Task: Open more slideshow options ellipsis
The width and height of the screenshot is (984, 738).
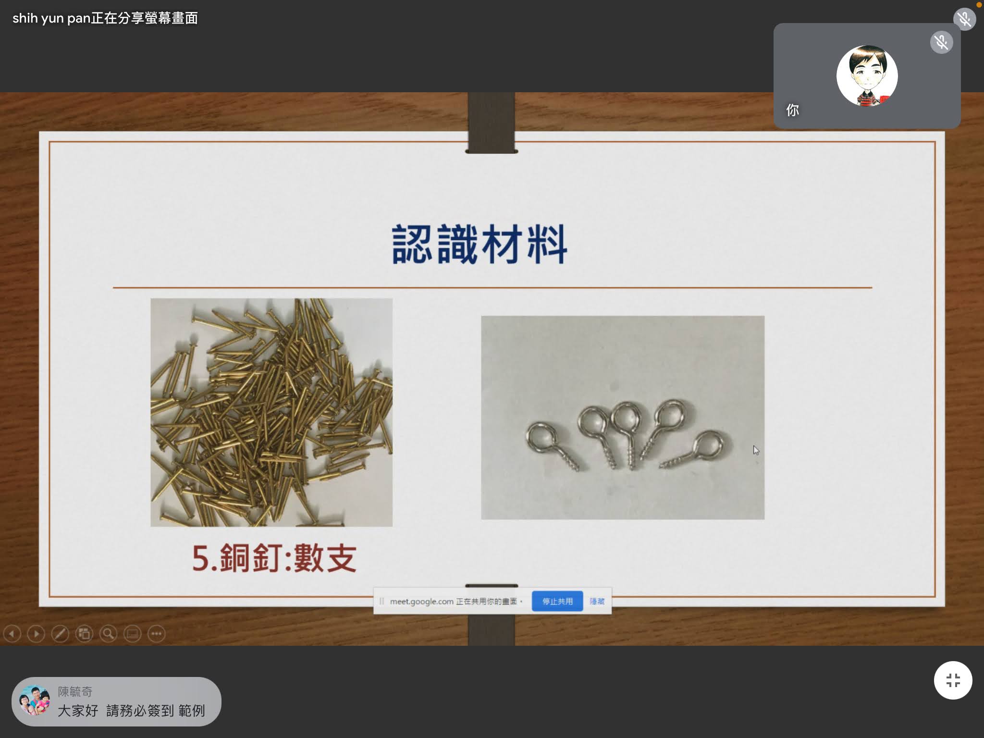Action: (x=156, y=634)
